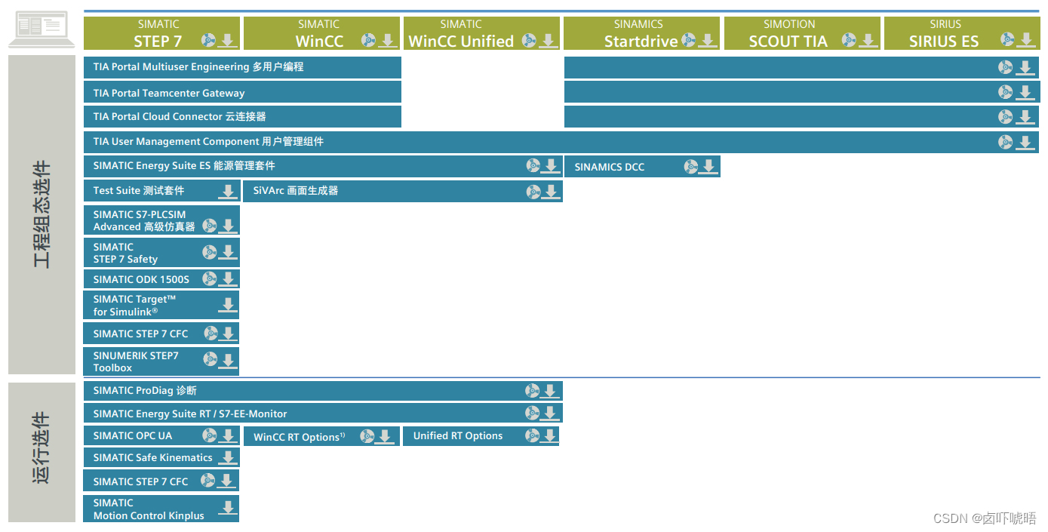Image resolution: width=1048 pixels, height=532 pixels.
Task: Click the '工程组态选件' section label
Action: click(41, 214)
